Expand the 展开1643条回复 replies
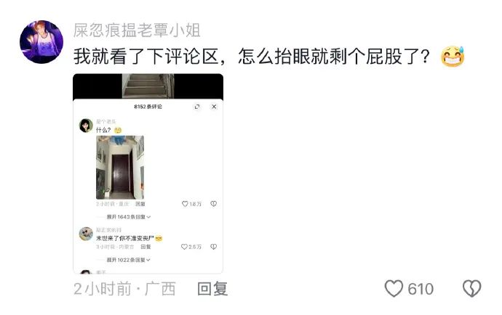This screenshot has width=502, height=315. point(128,217)
